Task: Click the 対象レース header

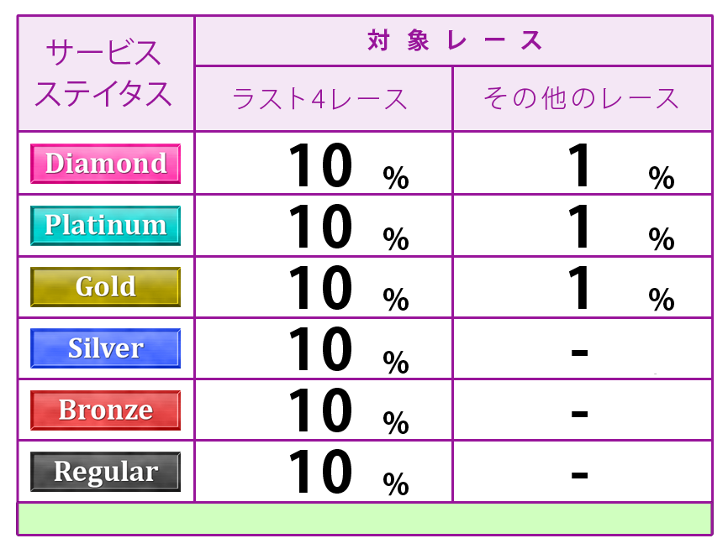Action: (454, 40)
